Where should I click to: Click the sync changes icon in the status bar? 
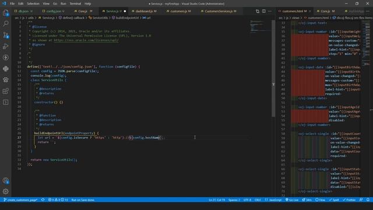coord(43,199)
